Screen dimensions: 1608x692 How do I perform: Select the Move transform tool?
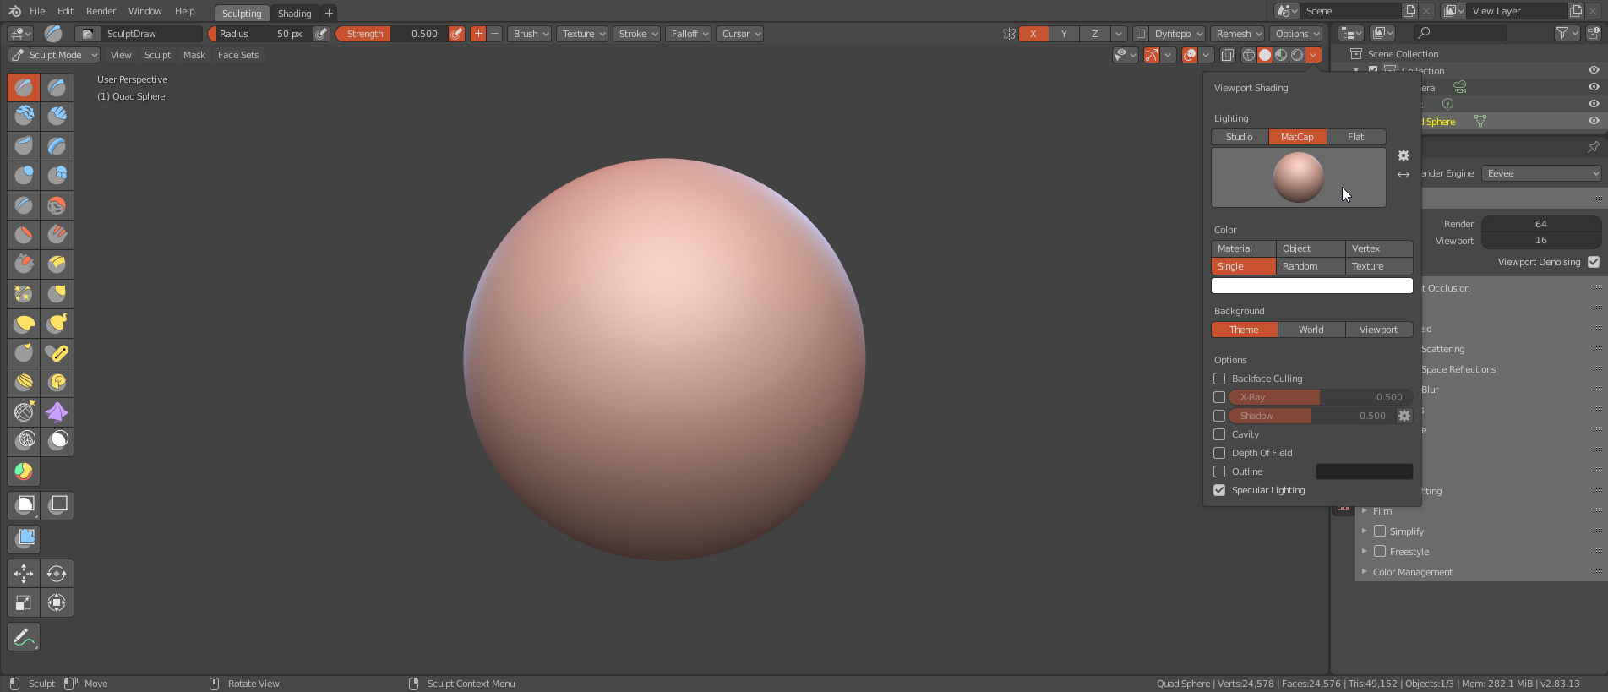24,574
